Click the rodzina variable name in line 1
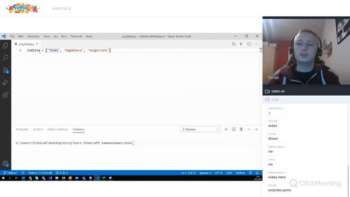Viewport: 350px width, 197px height. point(33,50)
